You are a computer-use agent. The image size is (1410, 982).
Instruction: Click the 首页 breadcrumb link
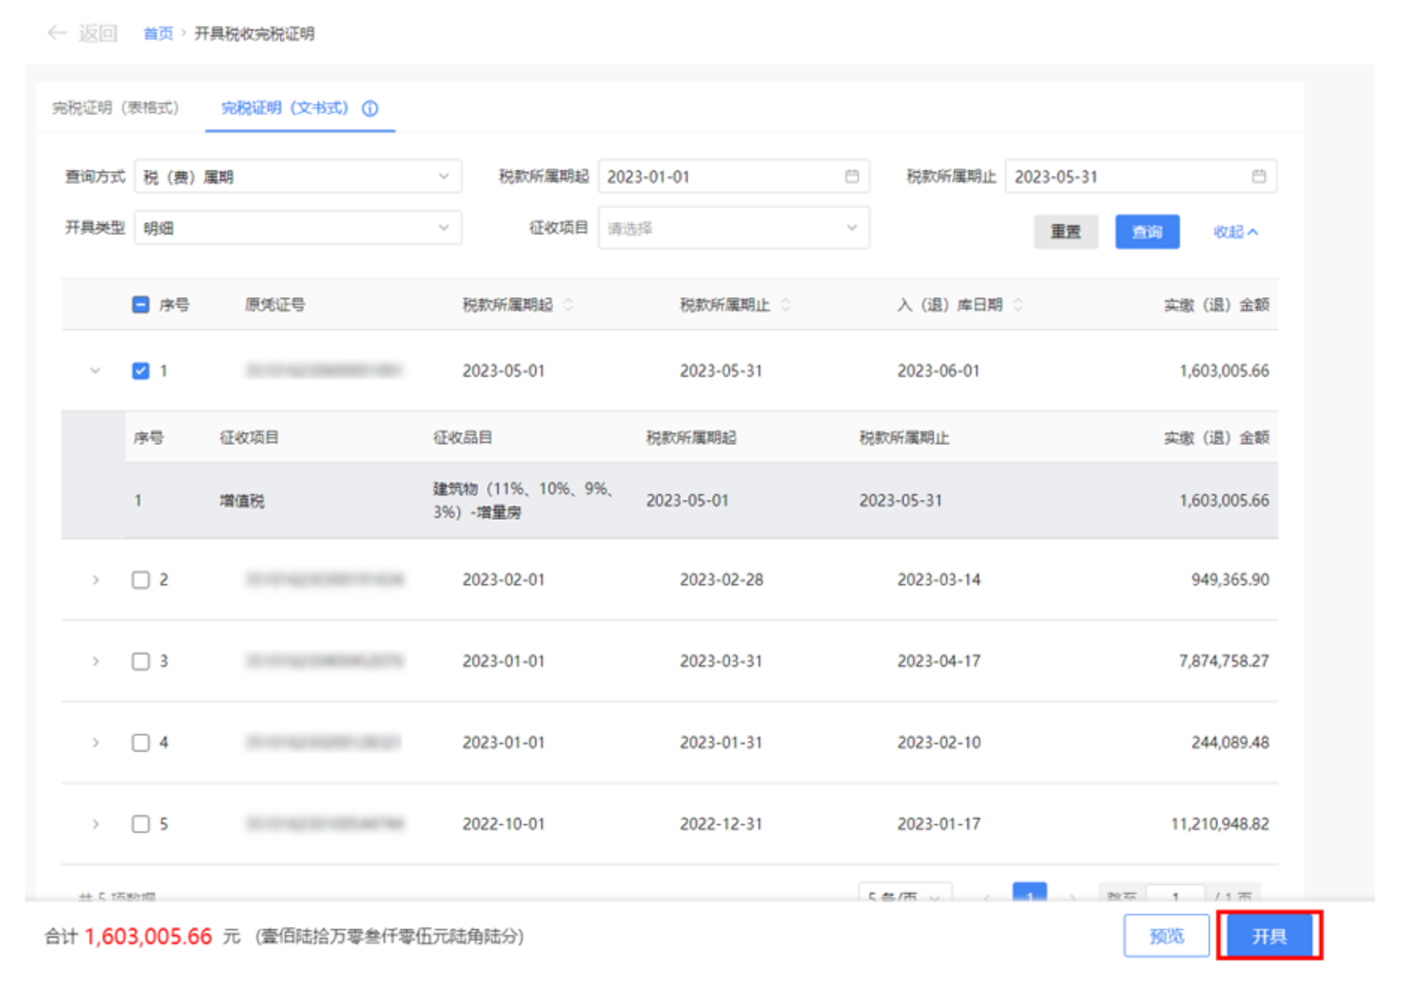point(157,33)
